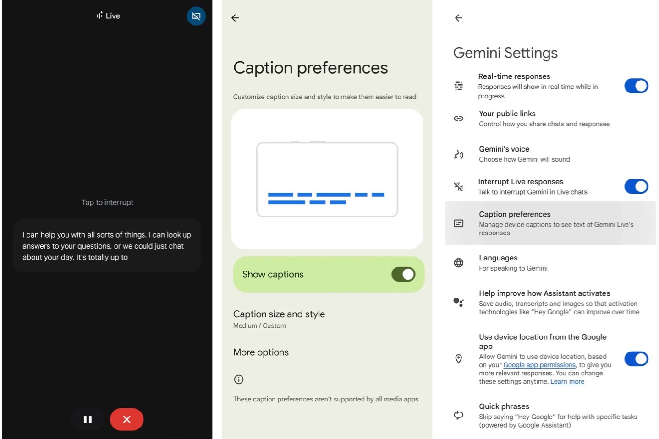Tap the link icon beside public links

[x=458, y=119]
